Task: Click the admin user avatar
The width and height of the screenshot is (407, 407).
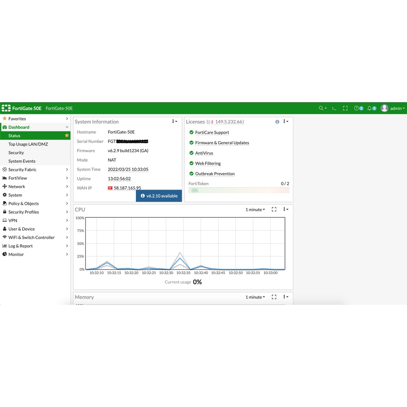Action: click(384, 108)
